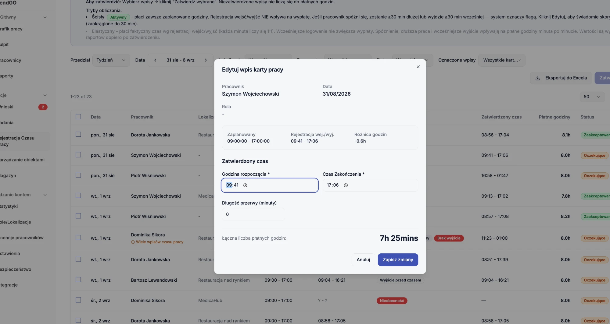Click the 31 sie - 6 wrz date range

(x=181, y=60)
